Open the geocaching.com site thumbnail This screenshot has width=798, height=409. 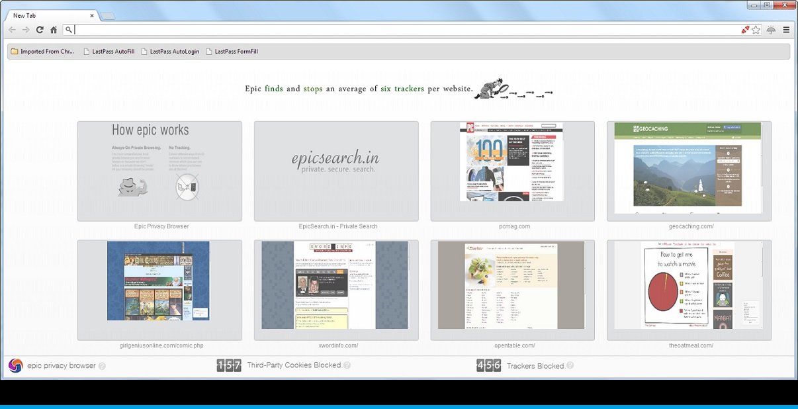[x=689, y=171]
